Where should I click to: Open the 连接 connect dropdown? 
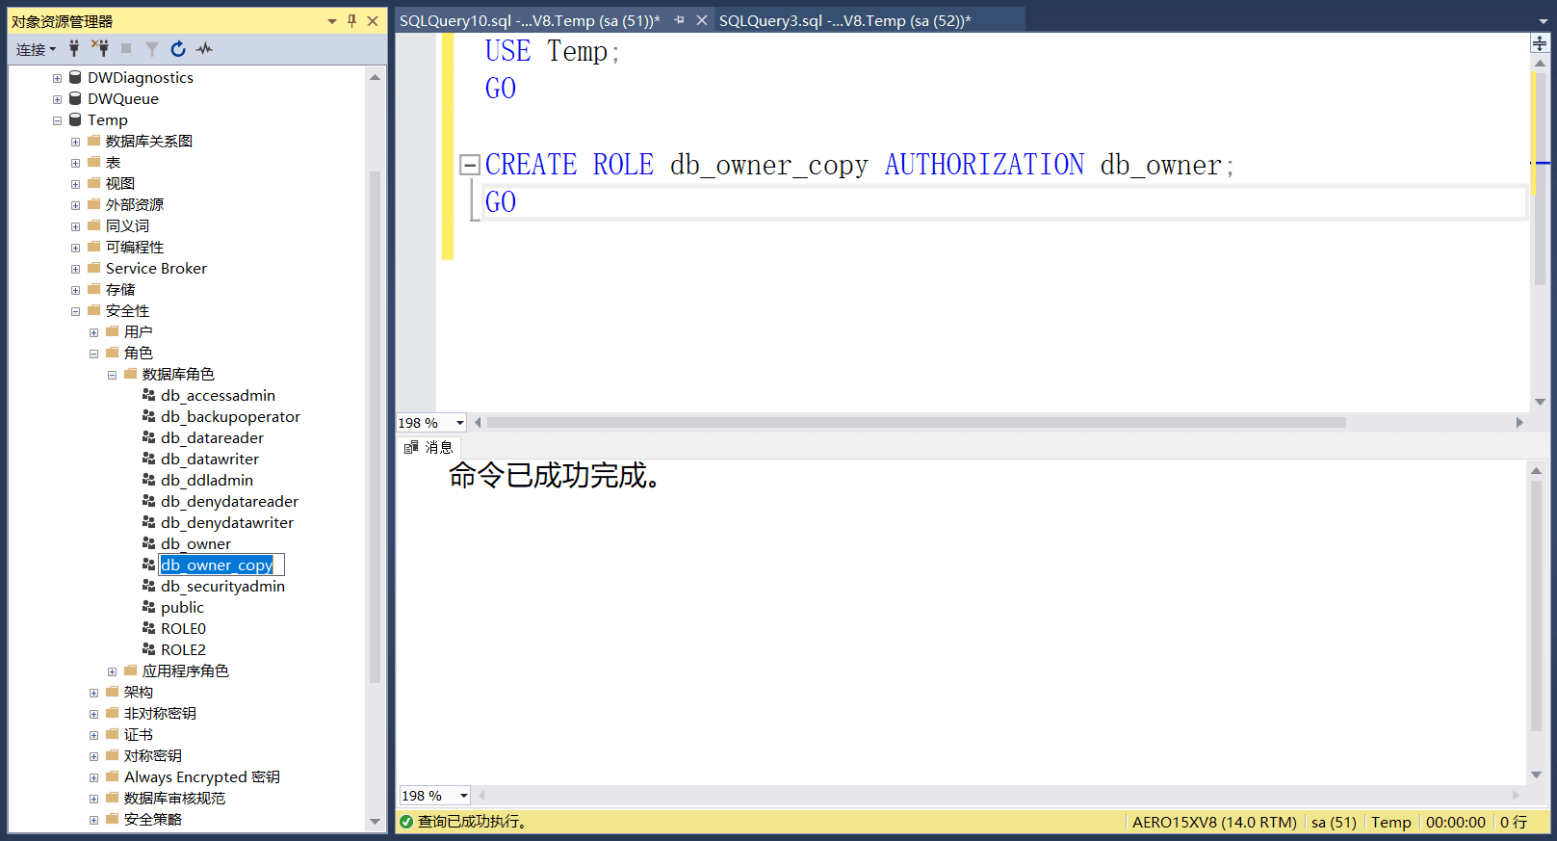pos(36,49)
